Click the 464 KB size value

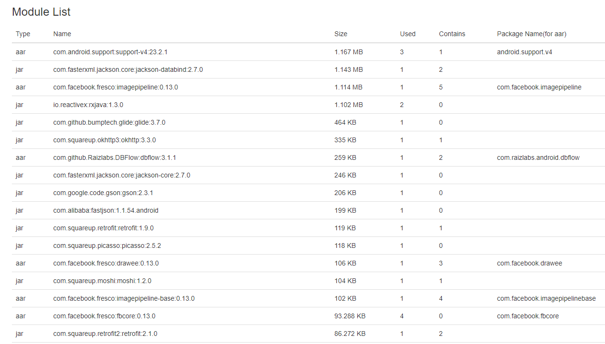tap(345, 122)
